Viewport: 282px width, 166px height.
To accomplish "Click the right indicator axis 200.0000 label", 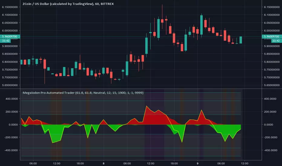I will pos(270,112).
